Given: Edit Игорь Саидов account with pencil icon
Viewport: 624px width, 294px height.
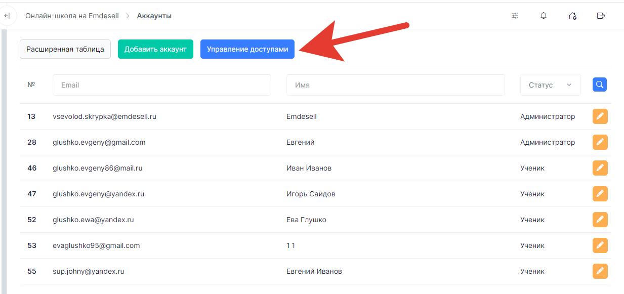Looking at the screenshot, I should (600, 194).
